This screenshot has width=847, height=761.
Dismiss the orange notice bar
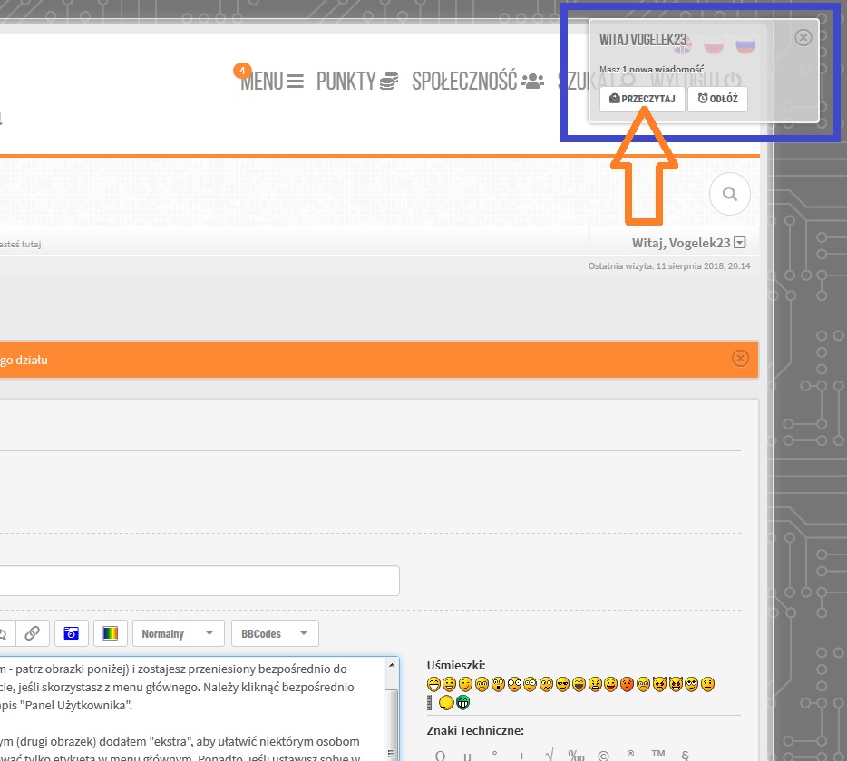(740, 359)
